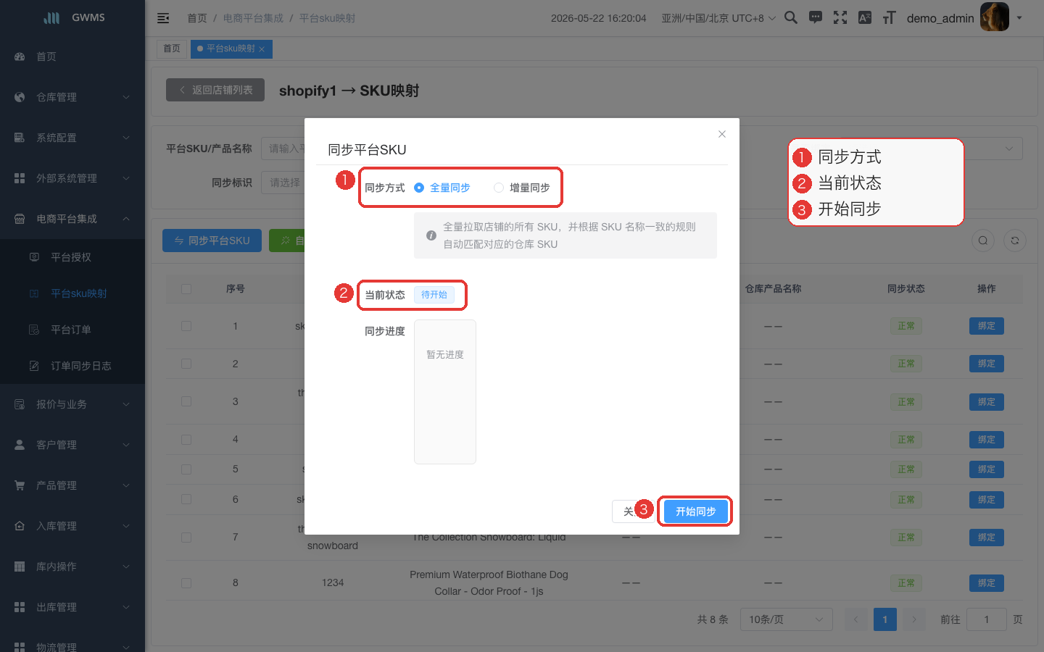This screenshot has height=652, width=1044.
Task: Click the 外部系统管理 sidebar icon
Action: coord(20,178)
